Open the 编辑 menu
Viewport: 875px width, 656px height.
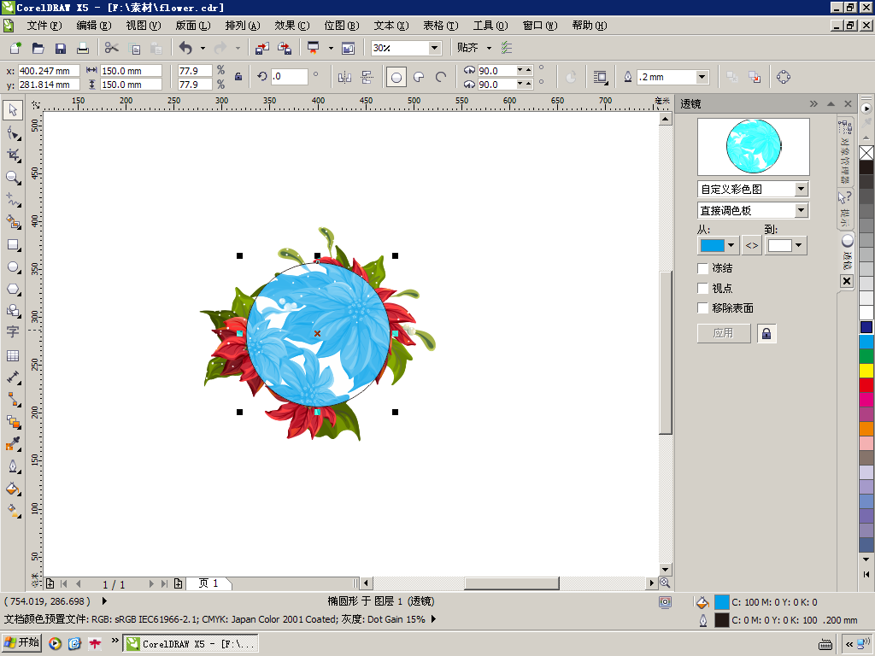94,26
